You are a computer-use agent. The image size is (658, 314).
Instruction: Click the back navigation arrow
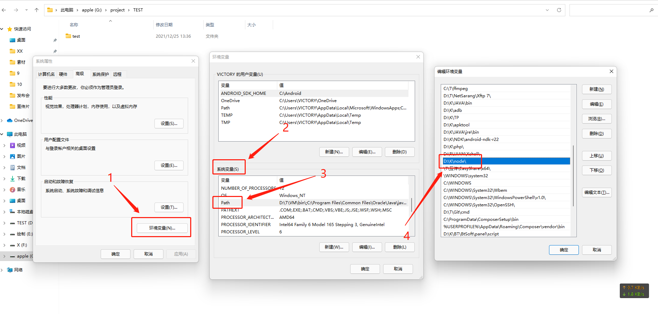tap(4, 10)
